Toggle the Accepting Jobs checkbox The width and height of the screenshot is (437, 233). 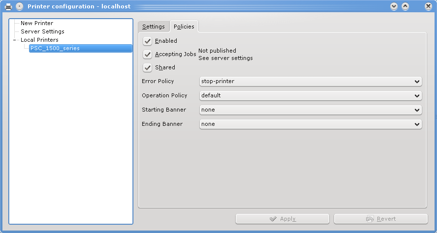click(x=148, y=54)
